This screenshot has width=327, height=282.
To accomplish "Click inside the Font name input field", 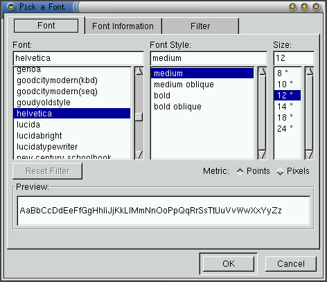I will [x=78, y=58].
